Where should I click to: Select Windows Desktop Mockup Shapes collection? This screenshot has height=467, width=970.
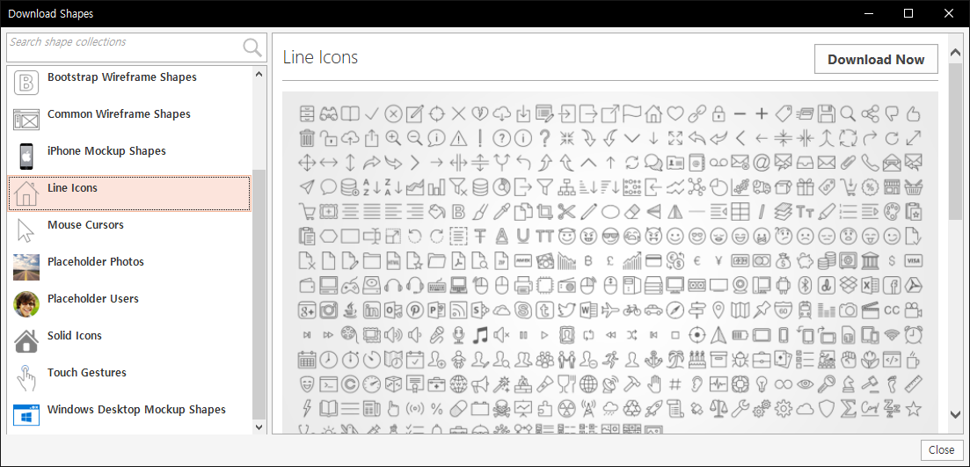click(130, 415)
